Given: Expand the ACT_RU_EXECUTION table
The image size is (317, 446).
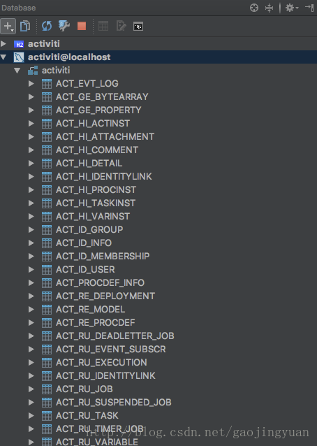Looking at the screenshot, I should coord(31,362).
